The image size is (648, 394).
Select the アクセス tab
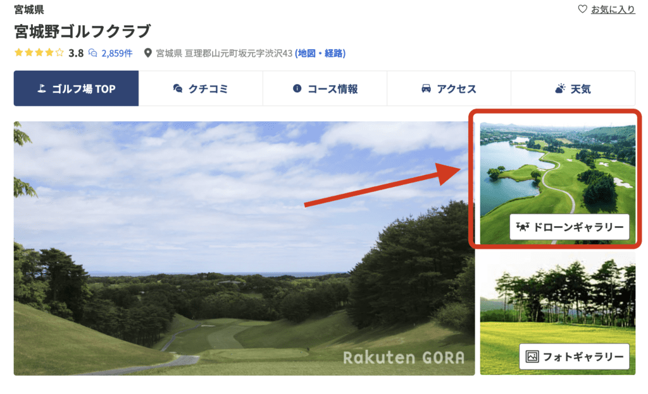click(449, 88)
